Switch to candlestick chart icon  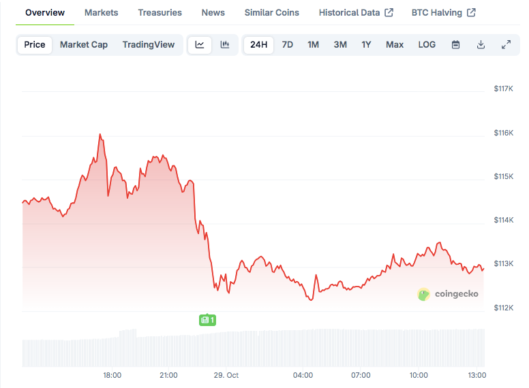point(224,45)
